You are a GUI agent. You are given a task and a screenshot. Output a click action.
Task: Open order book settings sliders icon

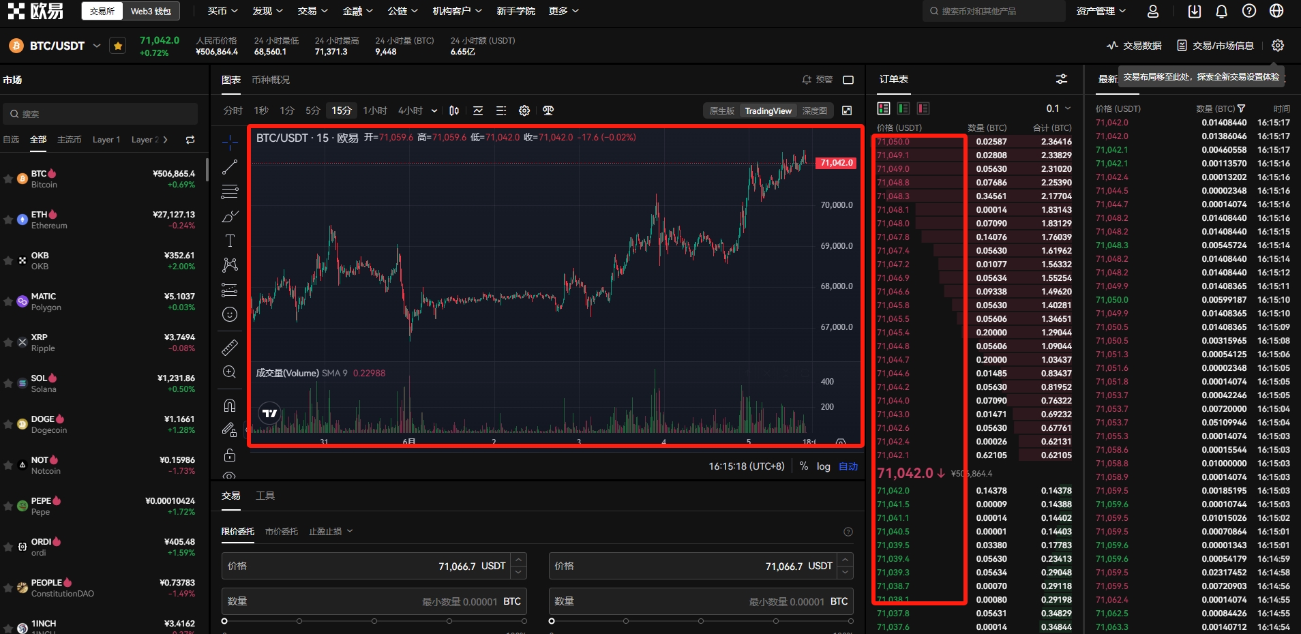click(x=1062, y=79)
